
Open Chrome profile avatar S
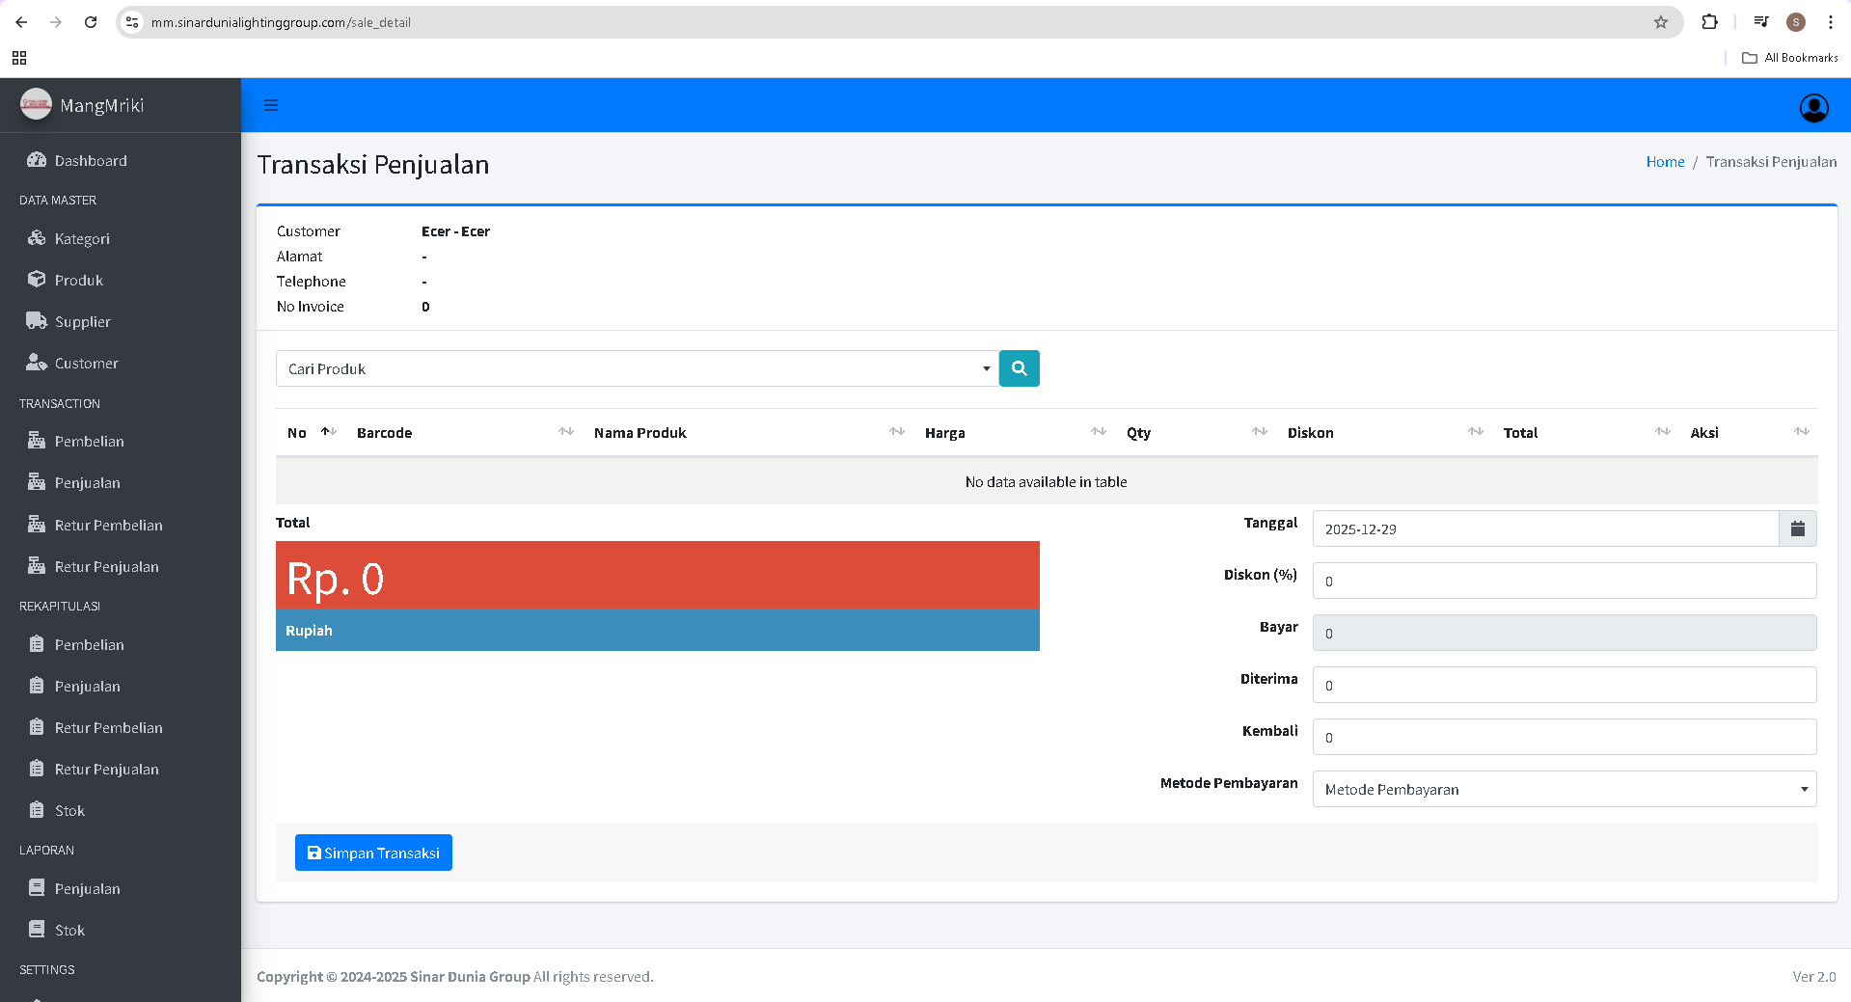pyautogui.click(x=1795, y=22)
